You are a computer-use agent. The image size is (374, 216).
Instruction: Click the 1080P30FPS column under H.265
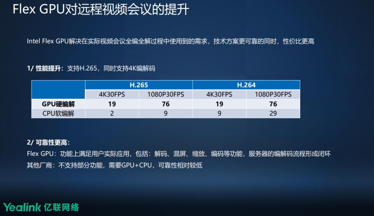(x=165, y=94)
